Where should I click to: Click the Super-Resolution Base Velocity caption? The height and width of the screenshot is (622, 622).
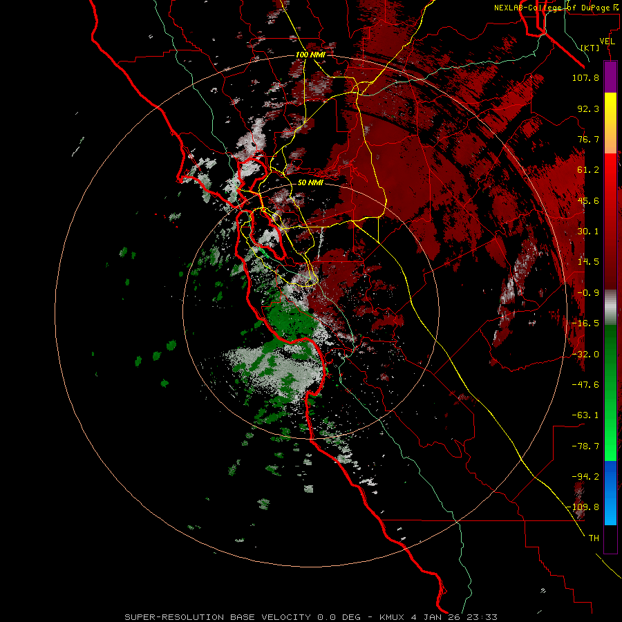311,617
